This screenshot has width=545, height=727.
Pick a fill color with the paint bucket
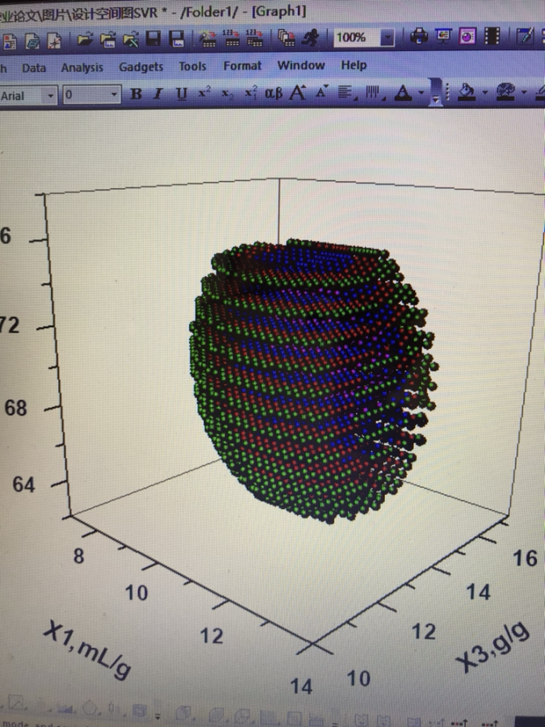point(466,94)
